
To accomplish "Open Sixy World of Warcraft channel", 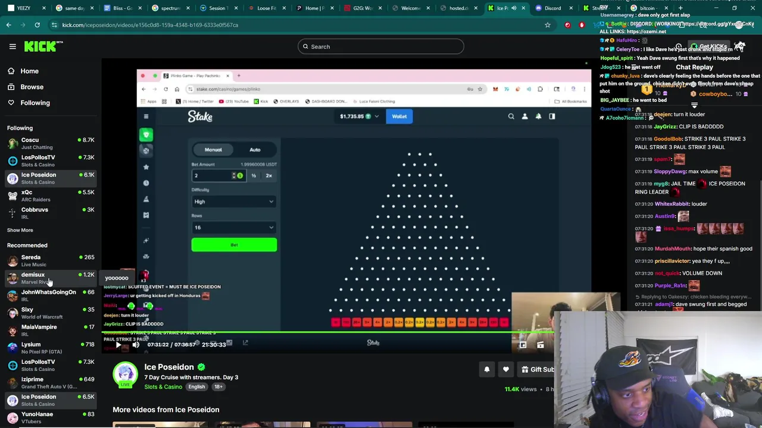I will point(51,313).
